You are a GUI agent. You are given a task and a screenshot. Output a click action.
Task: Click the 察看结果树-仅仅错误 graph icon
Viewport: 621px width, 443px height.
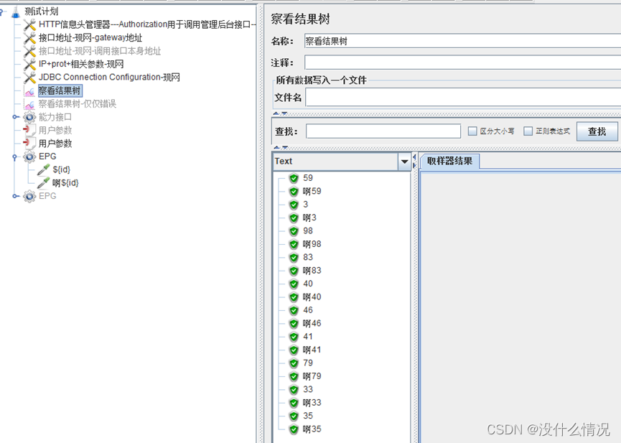[x=29, y=103]
